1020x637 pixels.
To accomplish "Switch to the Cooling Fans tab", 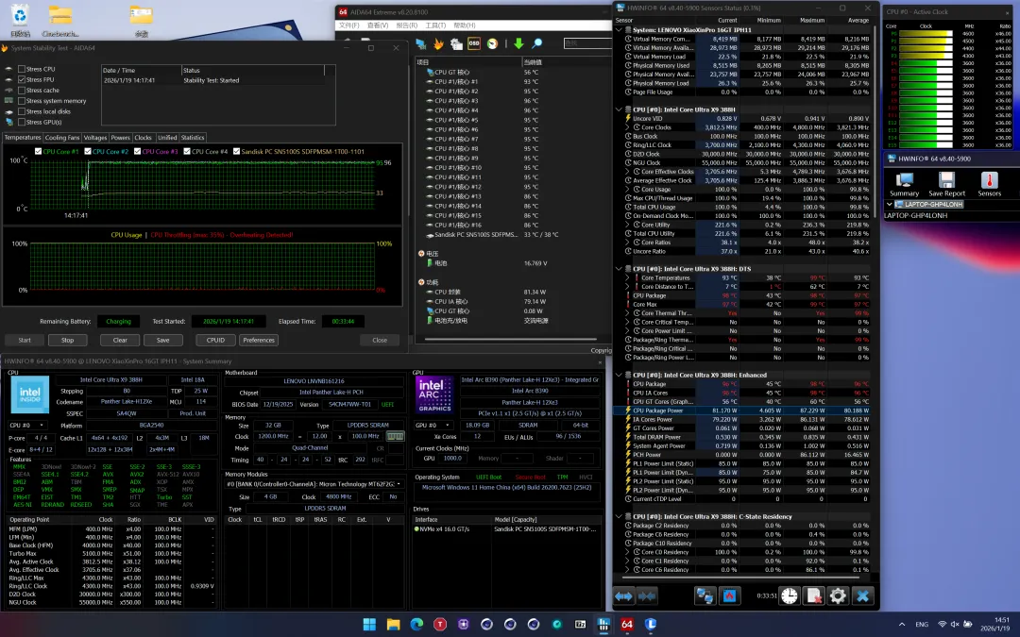I will tap(61, 138).
